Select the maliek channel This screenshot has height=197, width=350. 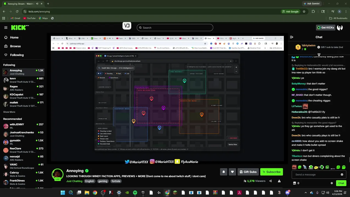[23, 104]
